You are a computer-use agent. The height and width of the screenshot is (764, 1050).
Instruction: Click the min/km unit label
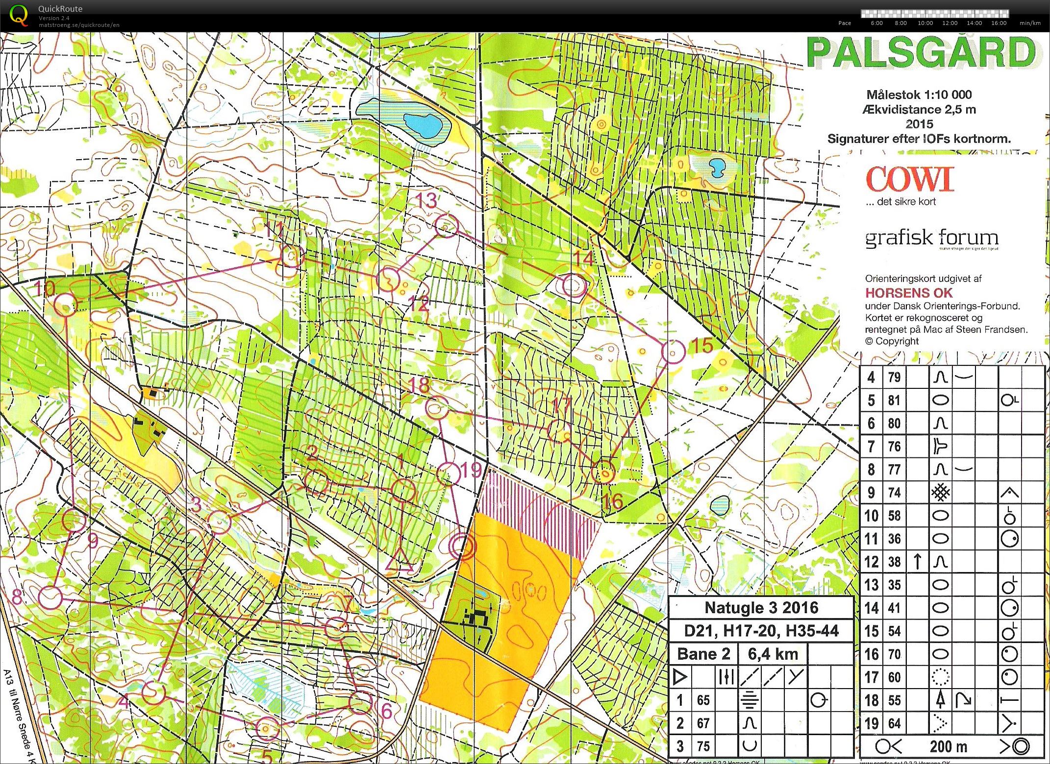coord(1030,23)
